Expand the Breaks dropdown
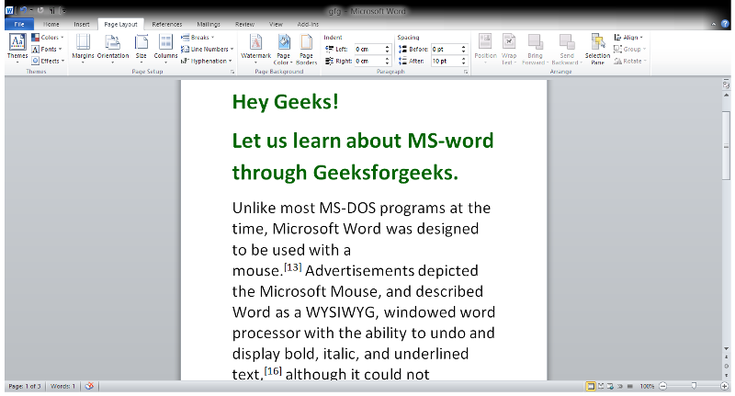The height and width of the screenshot is (396, 735). click(198, 37)
